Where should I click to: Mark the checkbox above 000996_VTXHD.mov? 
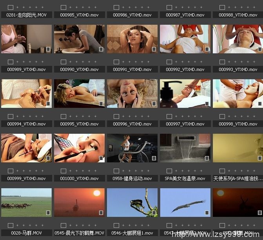(116, 116)
